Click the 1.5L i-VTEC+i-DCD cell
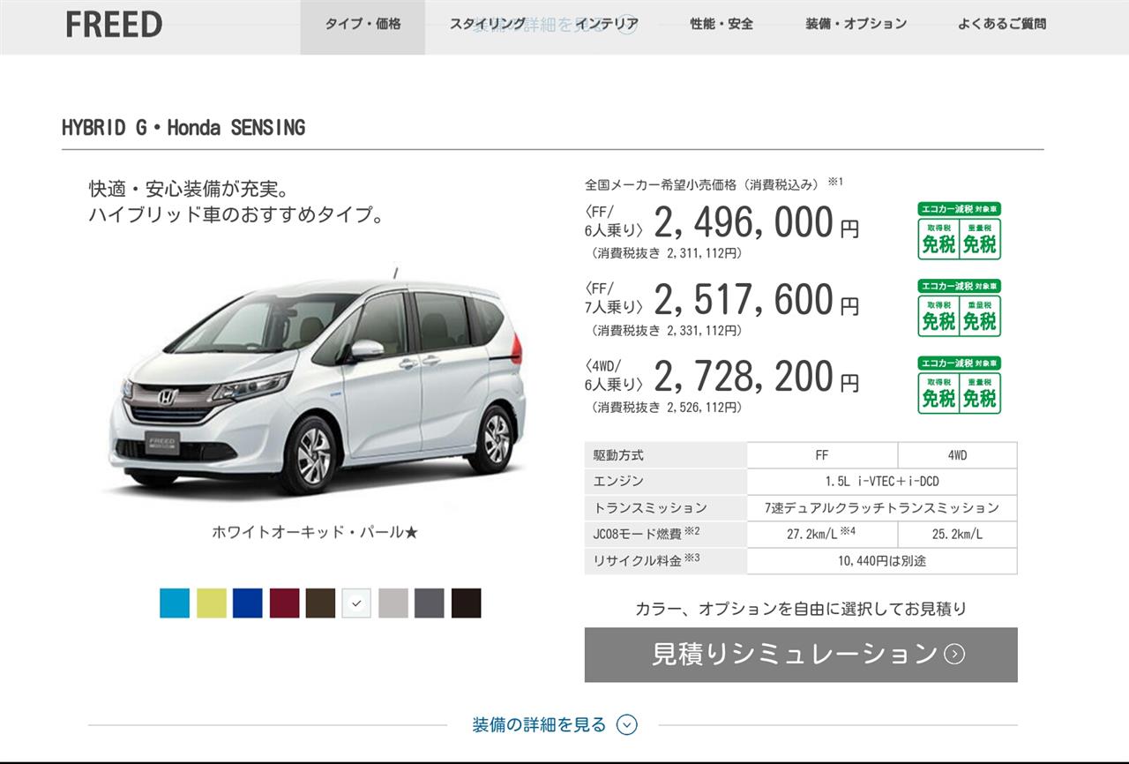The image size is (1129, 764). click(882, 482)
